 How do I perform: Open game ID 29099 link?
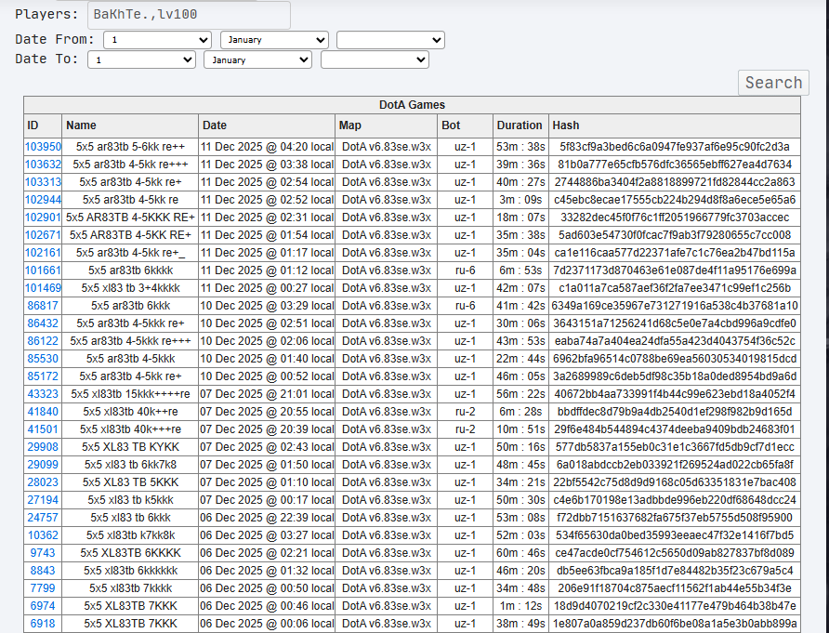43,465
